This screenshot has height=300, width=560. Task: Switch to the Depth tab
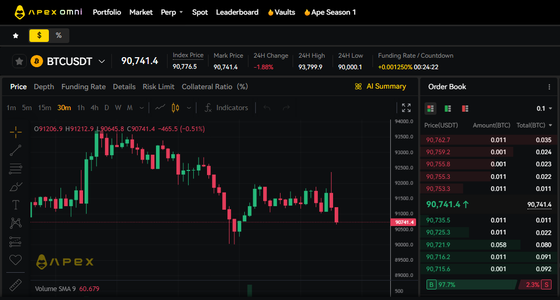pyautogui.click(x=44, y=87)
